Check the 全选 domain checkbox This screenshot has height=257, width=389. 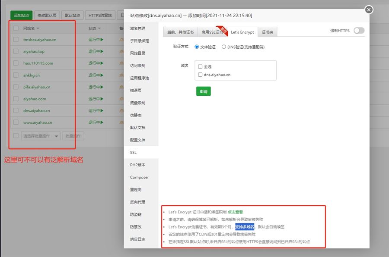200,67
